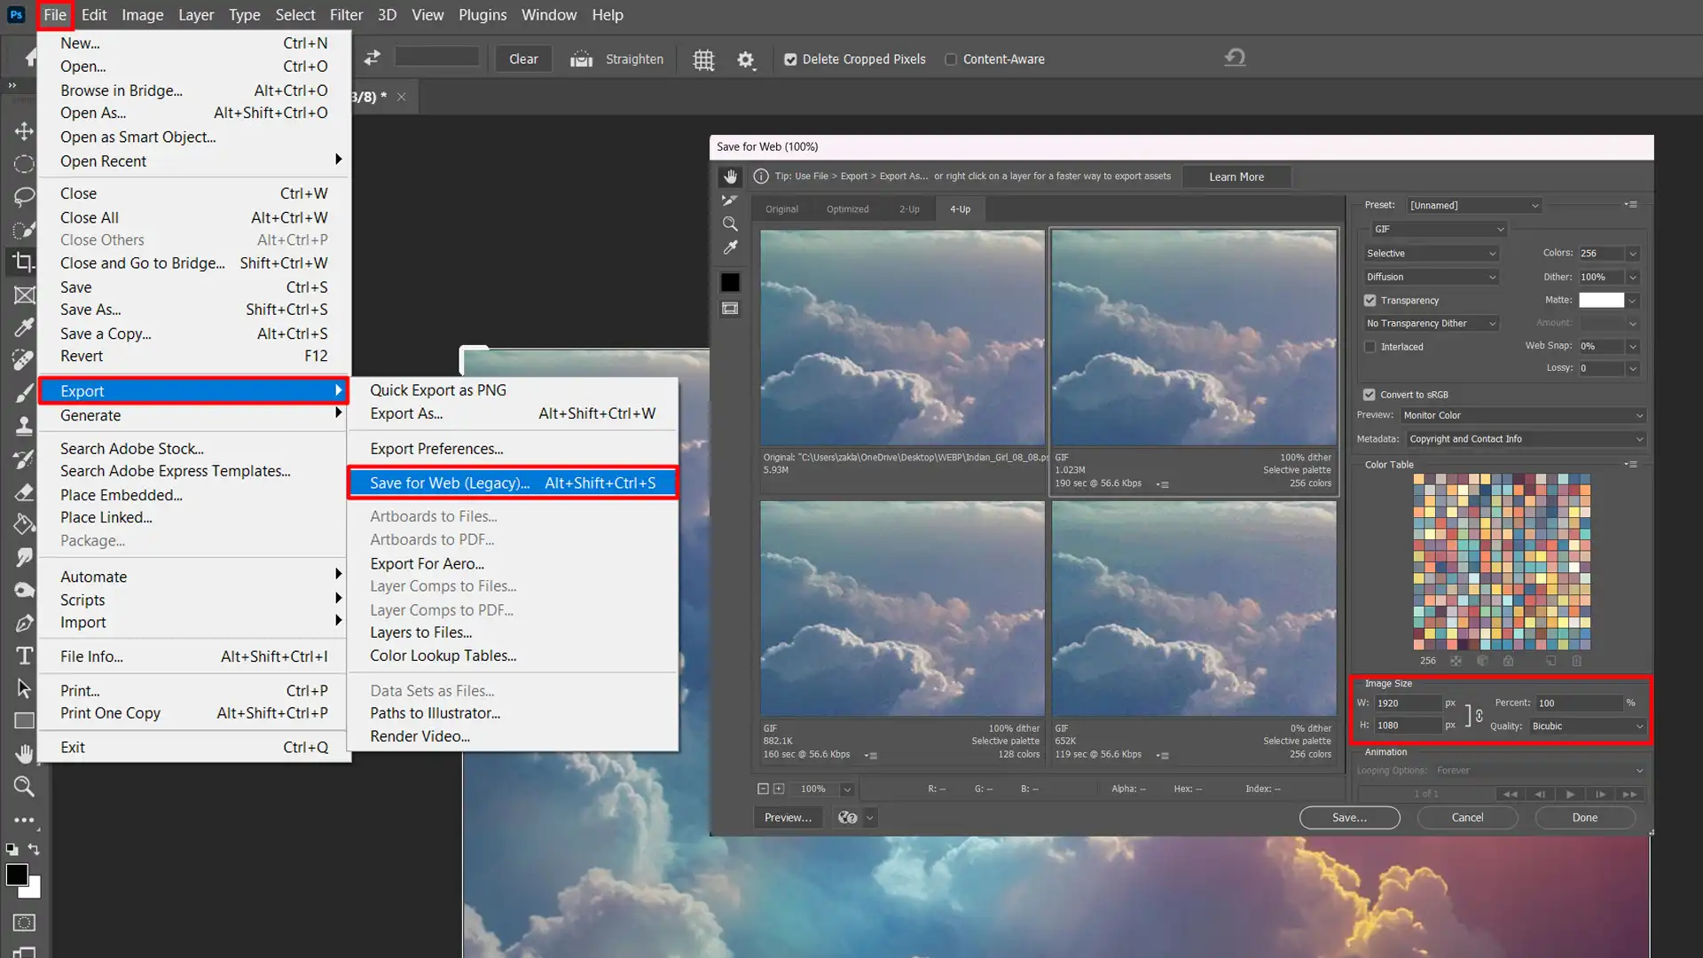The height and width of the screenshot is (958, 1703).
Task: Open crop settings gear menu
Action: (x=746, y=59)
